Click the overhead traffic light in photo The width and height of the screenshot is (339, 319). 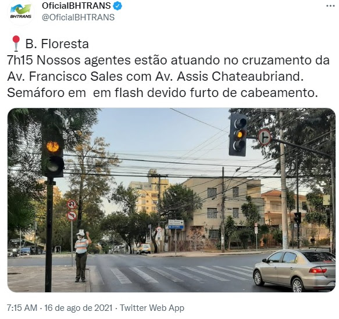coord(238,135)
